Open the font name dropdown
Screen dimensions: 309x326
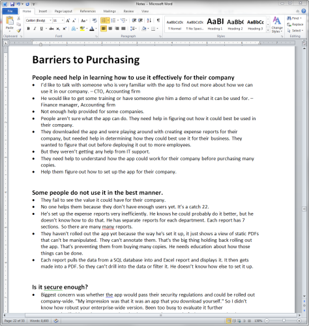pyautogui.click(x=50, y=20)
